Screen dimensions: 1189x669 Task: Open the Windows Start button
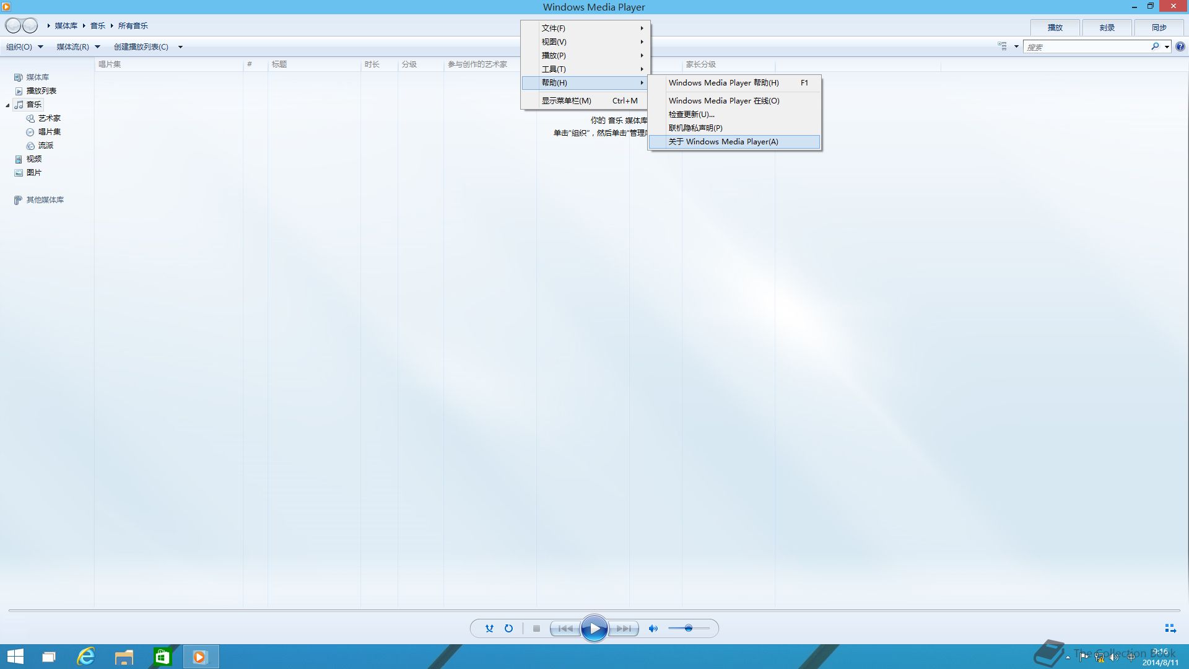pyautogui.click(x=15, y=657)
